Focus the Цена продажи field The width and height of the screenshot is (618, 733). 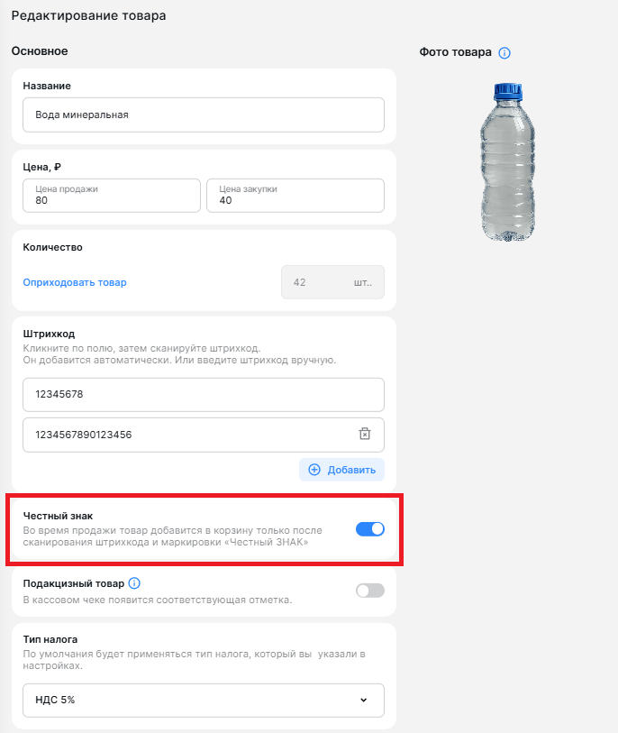click(112, 196)
